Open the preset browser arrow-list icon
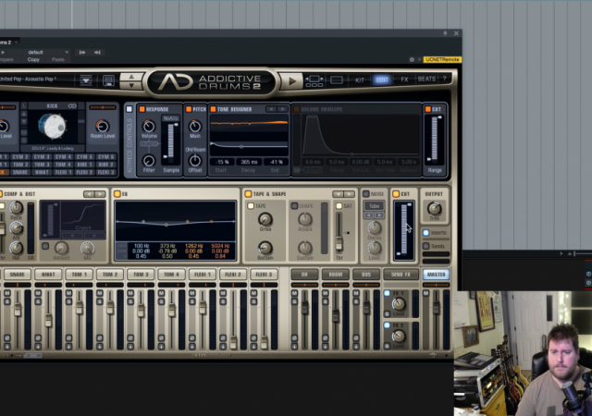The height and width of the screenshot is (416, 592). (x=86, y=80)
